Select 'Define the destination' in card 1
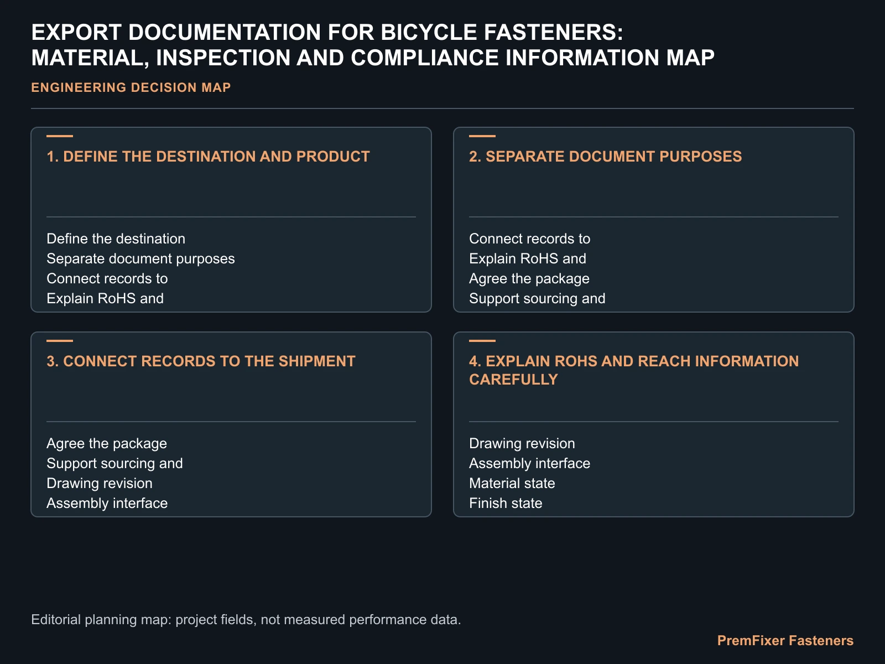The width and height of the screenshot is (885, 664). tap(116, 239)
